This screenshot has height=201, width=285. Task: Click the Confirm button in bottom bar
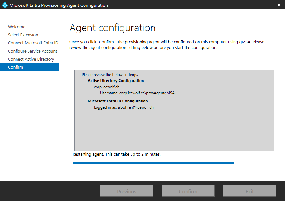pos(188,191)
